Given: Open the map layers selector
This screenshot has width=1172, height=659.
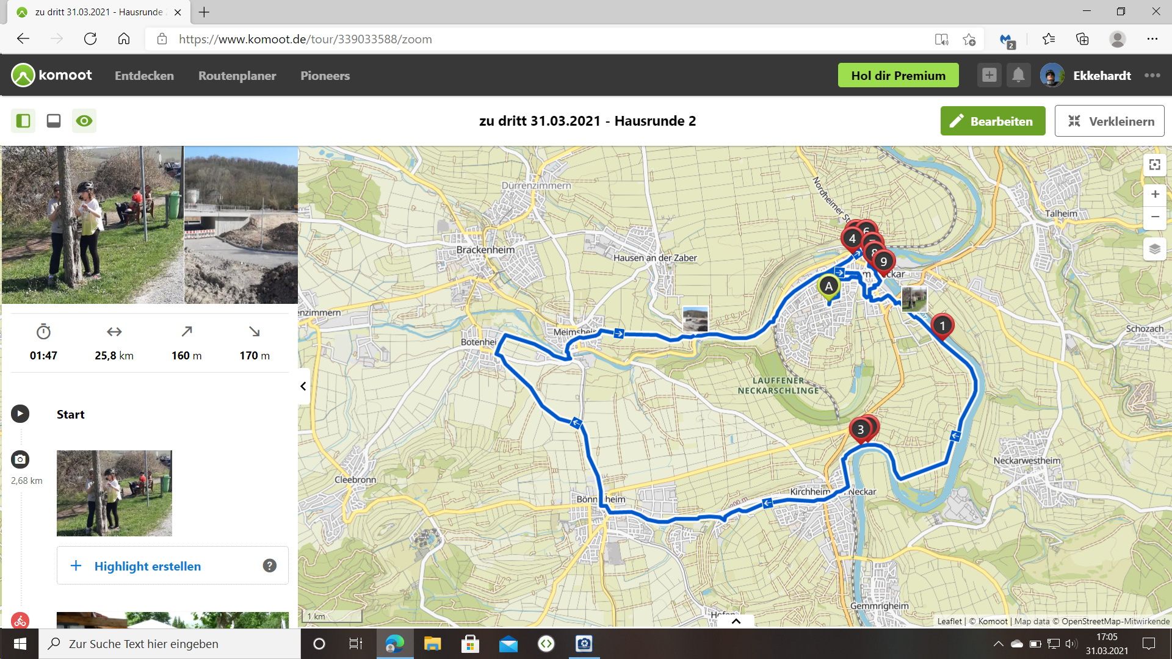Looking at the screenshot, I should coord(1154,249).
